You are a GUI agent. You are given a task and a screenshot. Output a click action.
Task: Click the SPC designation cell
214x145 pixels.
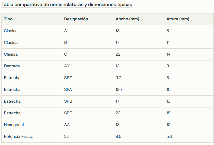pyautogui.click(x=87, y=113)
